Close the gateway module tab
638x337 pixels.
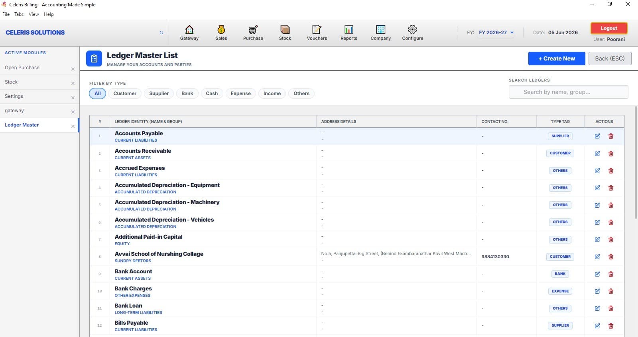73,112
